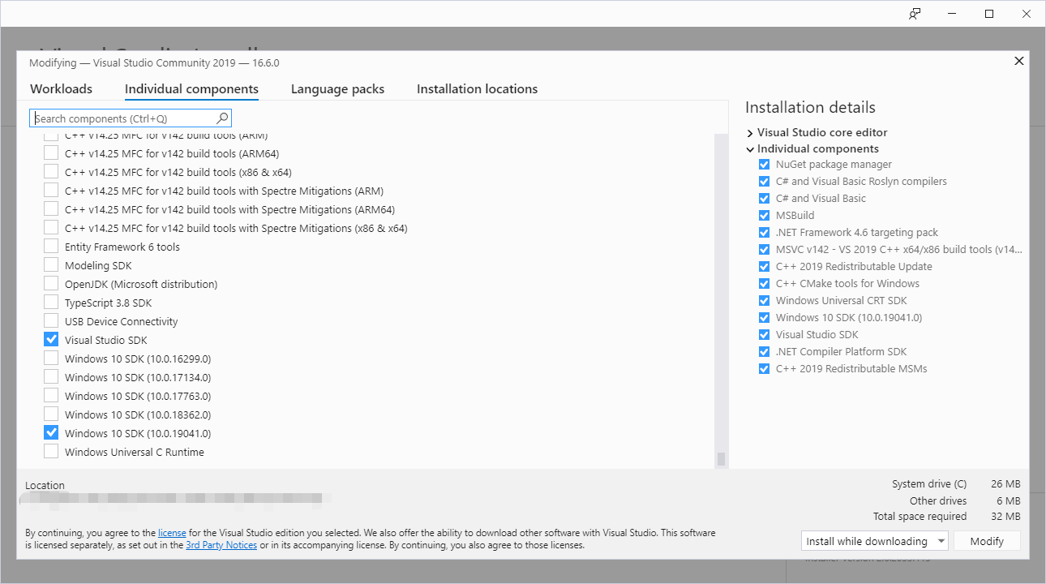Deselect NuGet package manager in Installation details

763,164
